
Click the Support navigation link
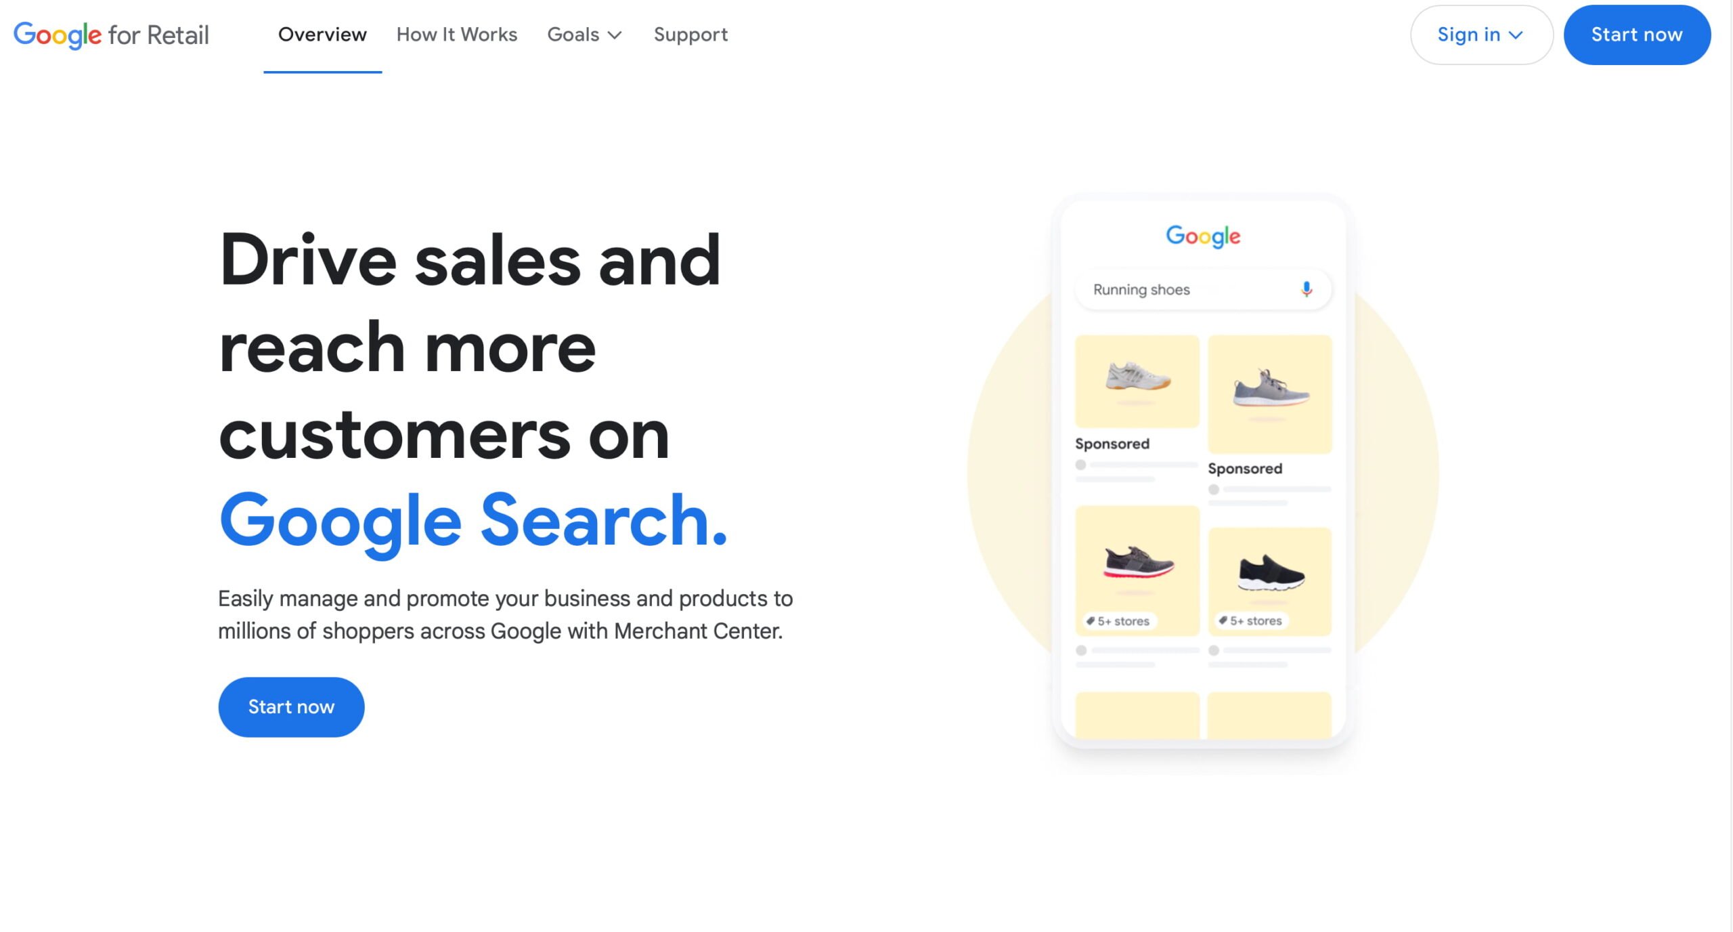coord(690,33)
